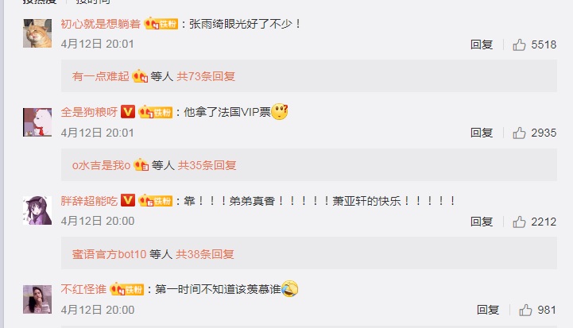Click 铁粉 badge next to 不红怪谁
Screen dimensions: 573x328
click(127, 289)
